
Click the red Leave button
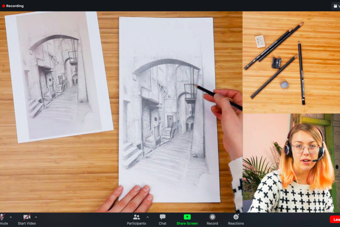[335, 219]
